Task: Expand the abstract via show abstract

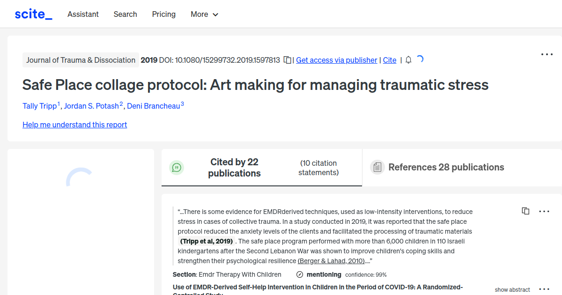Action: click(x=512, y=289)
